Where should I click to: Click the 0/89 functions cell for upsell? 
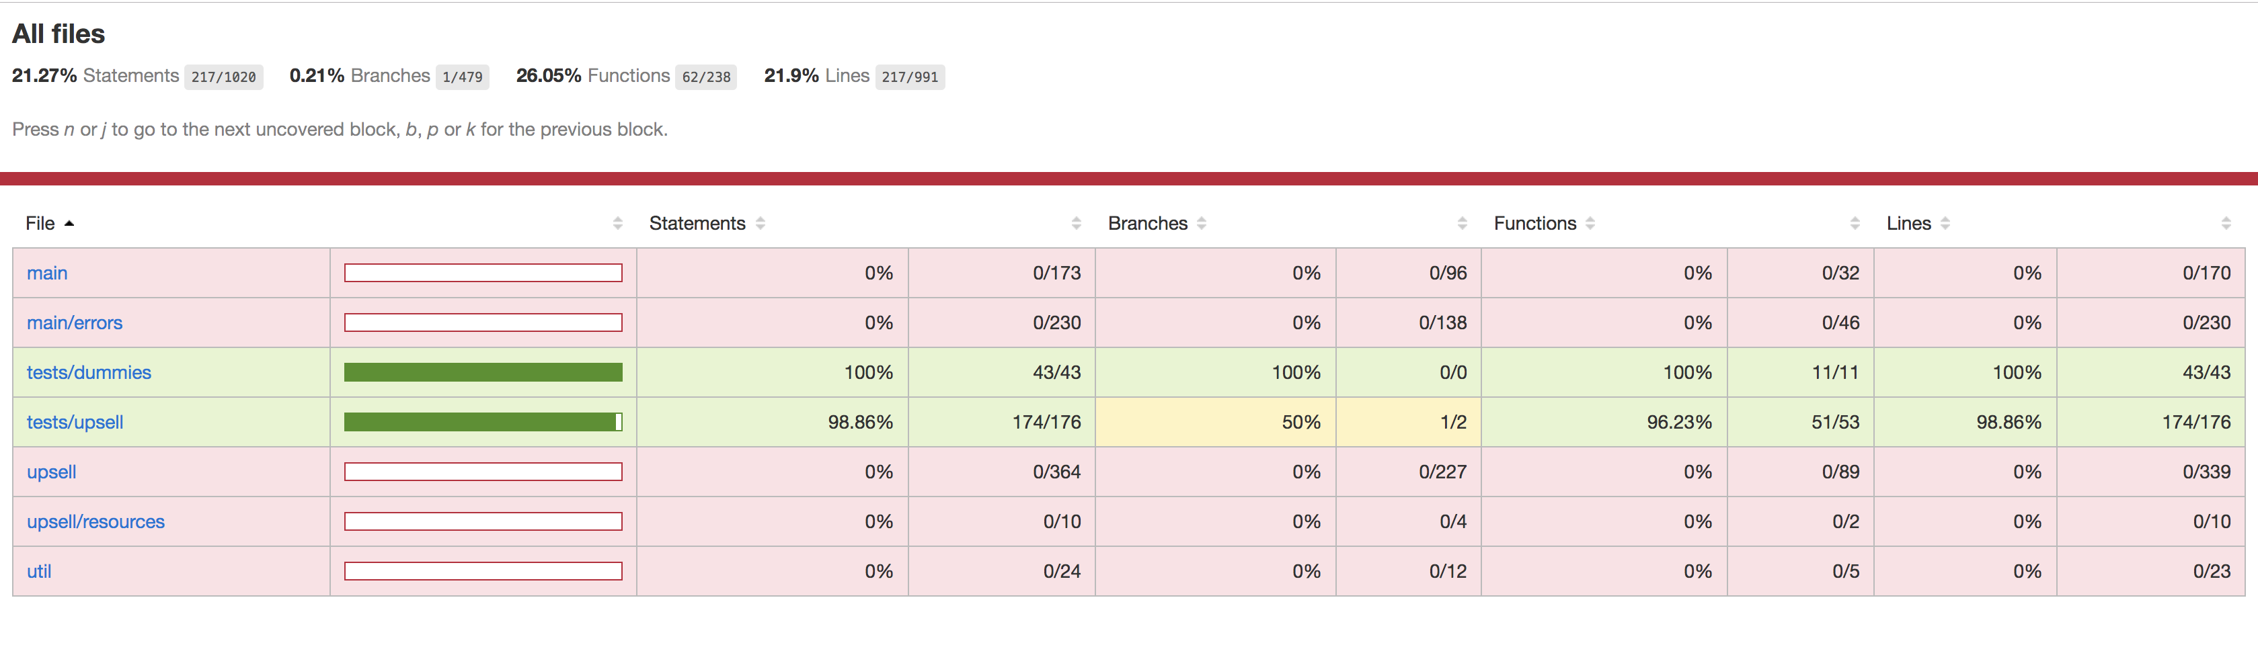[1801, 472]
